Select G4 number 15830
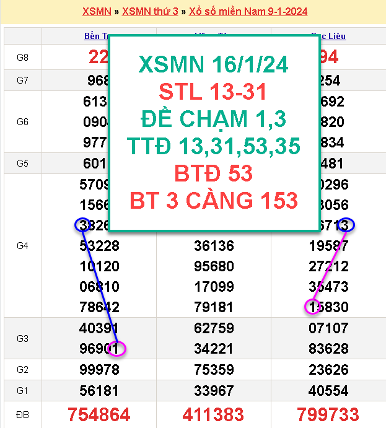386x428 pixels. (328, 307)
